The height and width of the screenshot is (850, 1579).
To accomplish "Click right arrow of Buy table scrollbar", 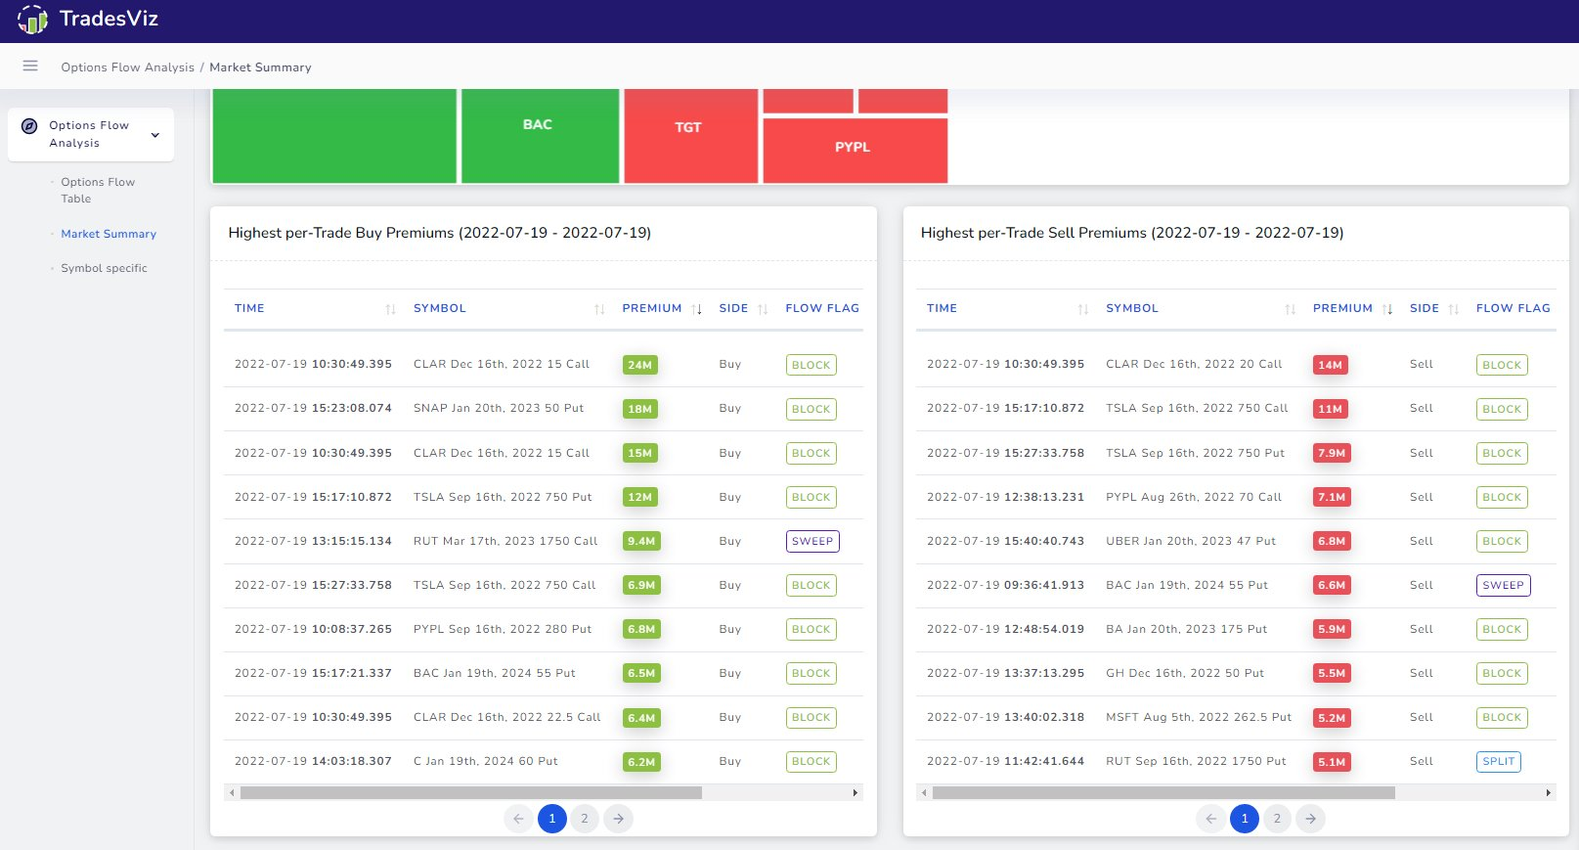I will 855,793.
